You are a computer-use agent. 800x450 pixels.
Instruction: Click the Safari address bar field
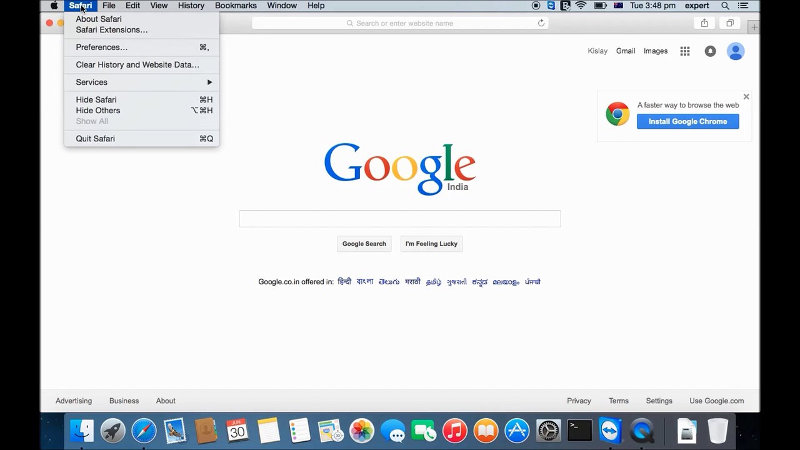click(x=400, y=23)
